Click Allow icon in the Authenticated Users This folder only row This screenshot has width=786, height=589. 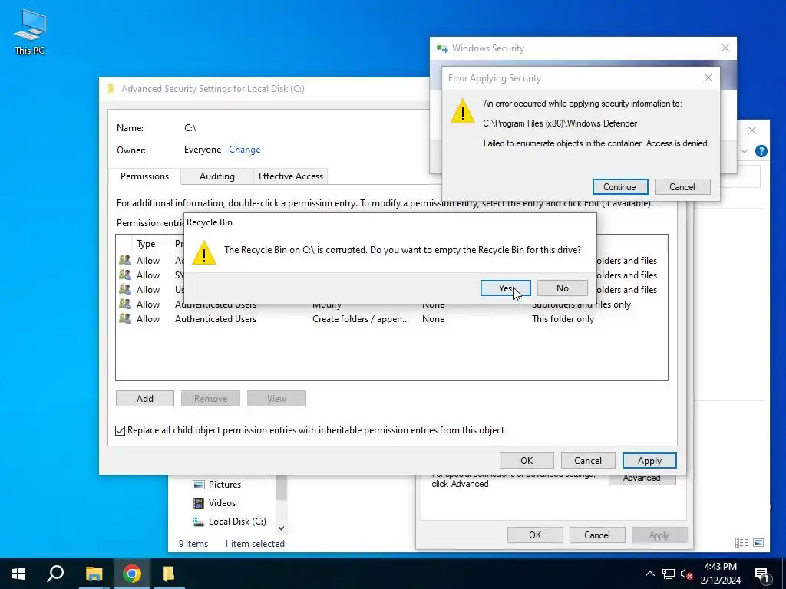coord(125,318)
